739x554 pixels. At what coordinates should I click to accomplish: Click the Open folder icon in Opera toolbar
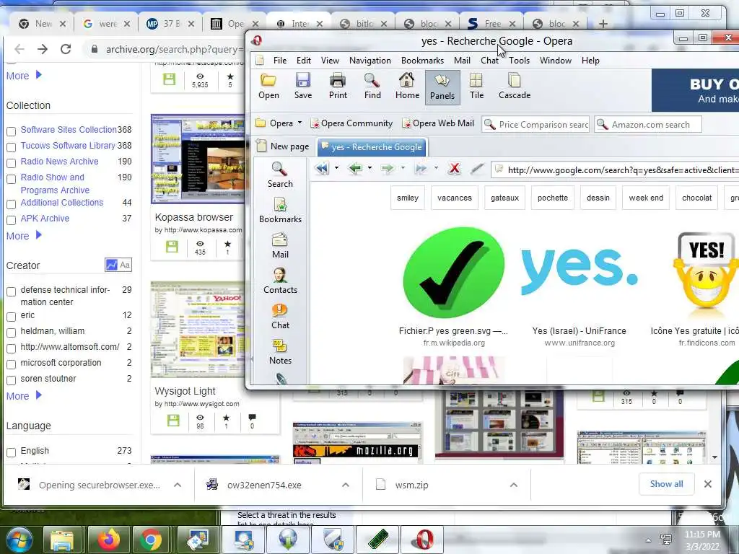coord(268,87)
